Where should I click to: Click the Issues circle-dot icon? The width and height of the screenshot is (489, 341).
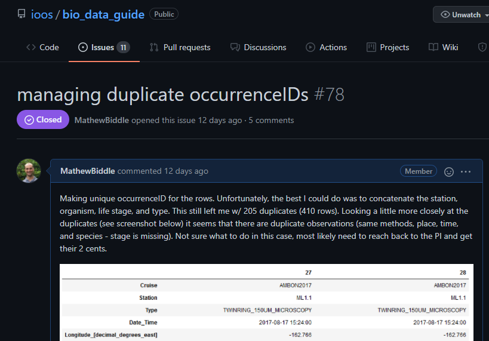(x=82, y=47)
